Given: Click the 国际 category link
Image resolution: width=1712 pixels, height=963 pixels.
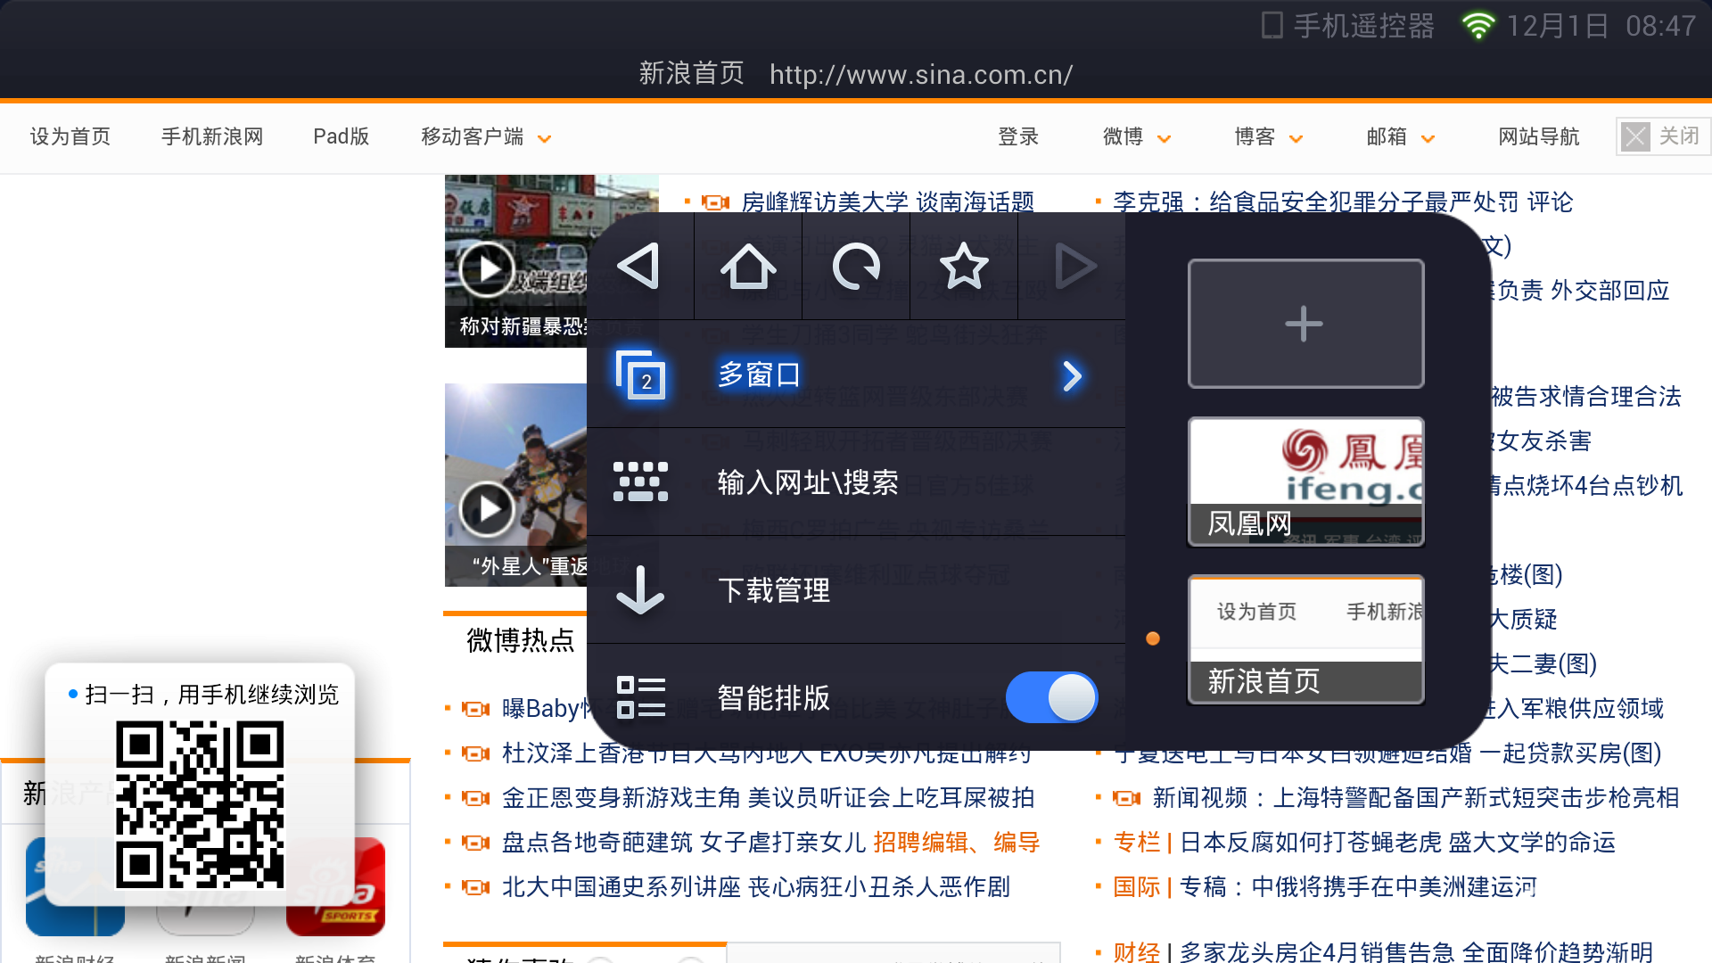Looking at the screenshot, I should click(1137, 886).
